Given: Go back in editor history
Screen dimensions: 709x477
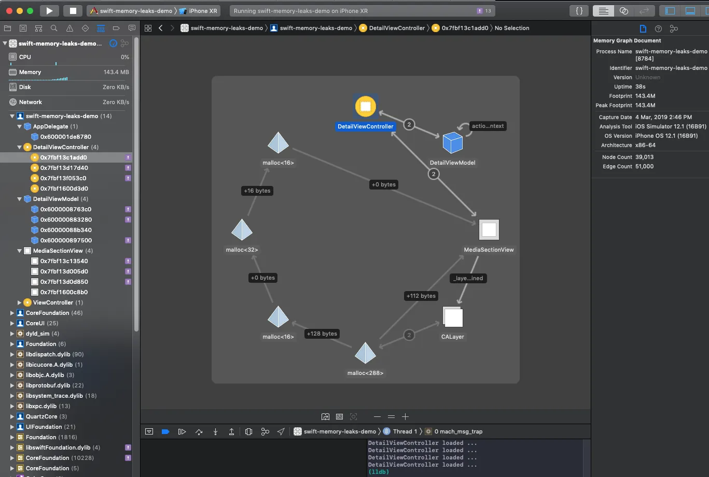Looking at the screenshot, I should pyautogui.click(x=161, y=28).
